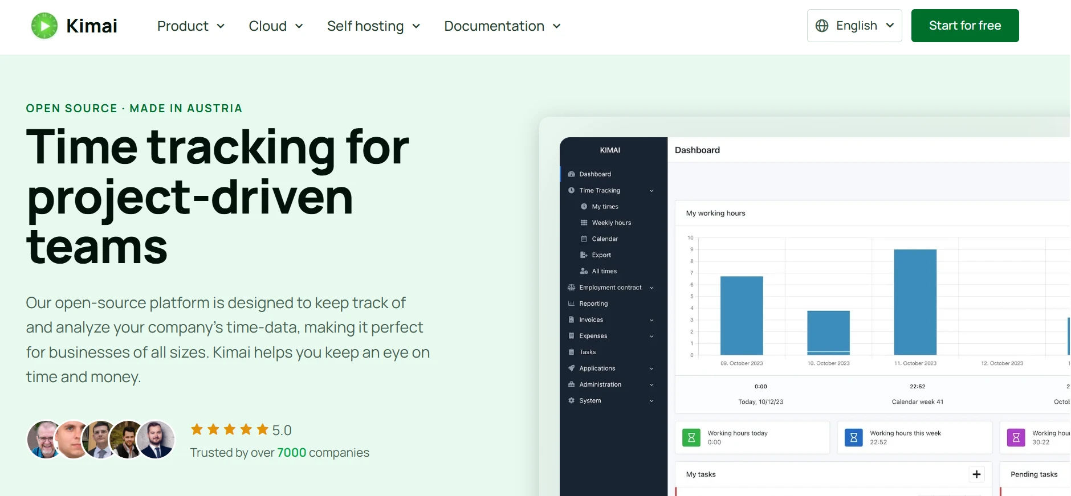
Task: Click the My working hours heading
Action: [716, 214]
